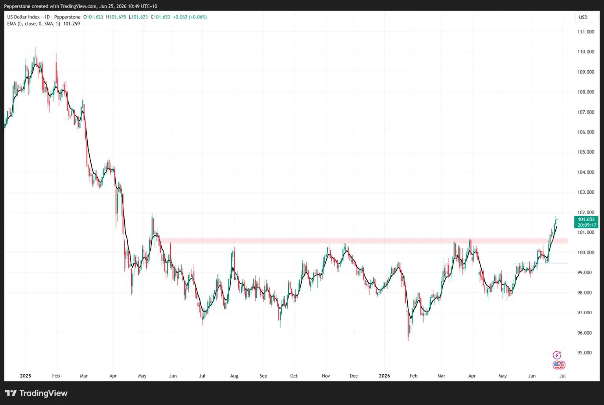
Task: Click the 95.000 price axis label
Action: coord(584,353)
